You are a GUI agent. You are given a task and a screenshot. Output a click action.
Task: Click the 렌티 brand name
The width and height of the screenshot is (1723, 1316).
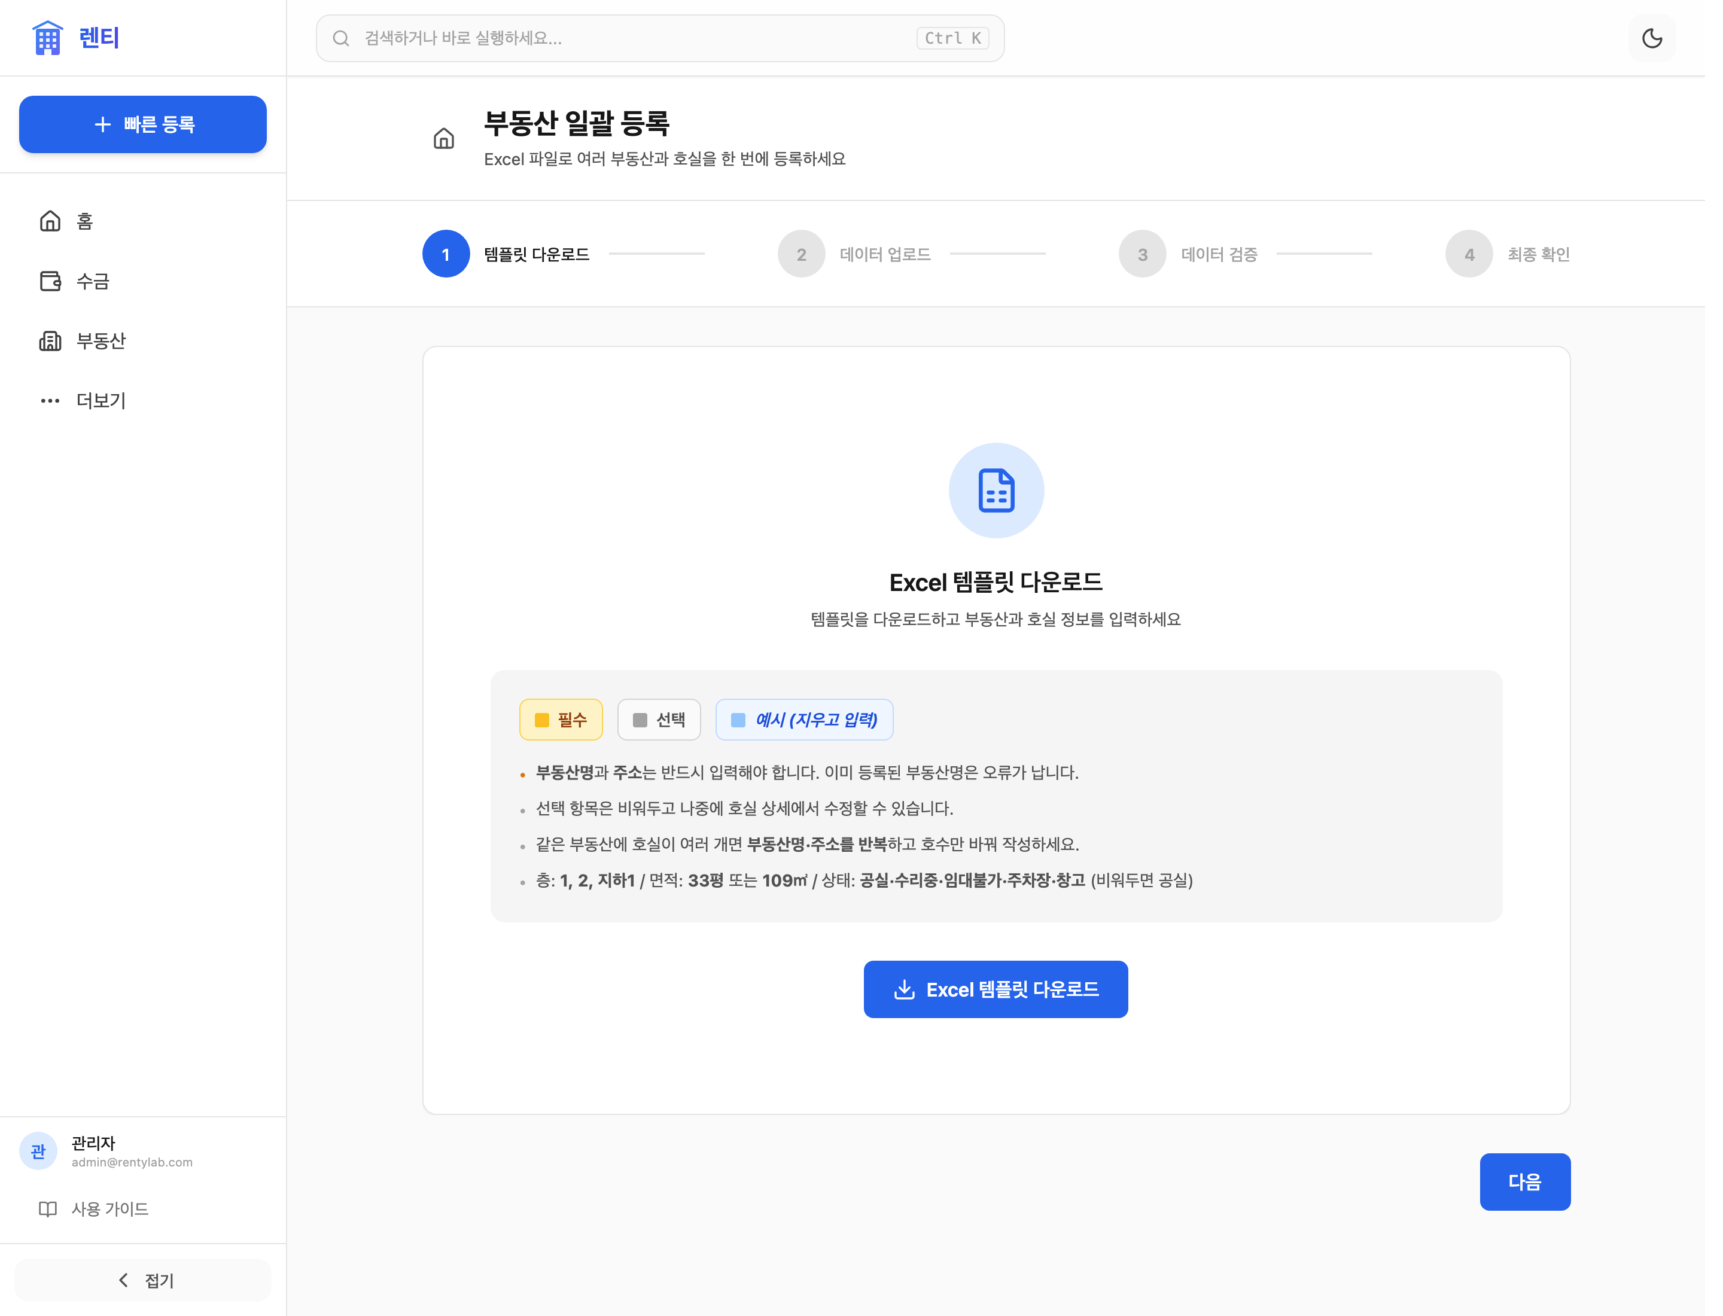coord(99,38)
